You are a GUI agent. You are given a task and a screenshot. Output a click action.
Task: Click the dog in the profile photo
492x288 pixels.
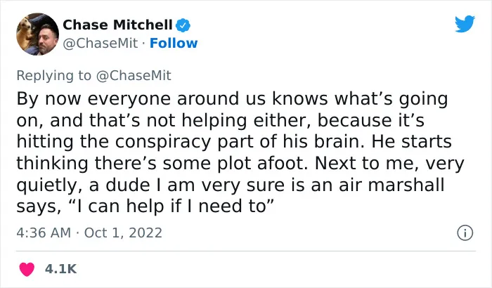[x=26, y=32]
